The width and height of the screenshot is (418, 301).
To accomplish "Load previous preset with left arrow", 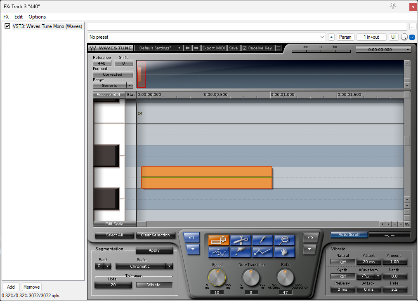I will tap(187, 48).
